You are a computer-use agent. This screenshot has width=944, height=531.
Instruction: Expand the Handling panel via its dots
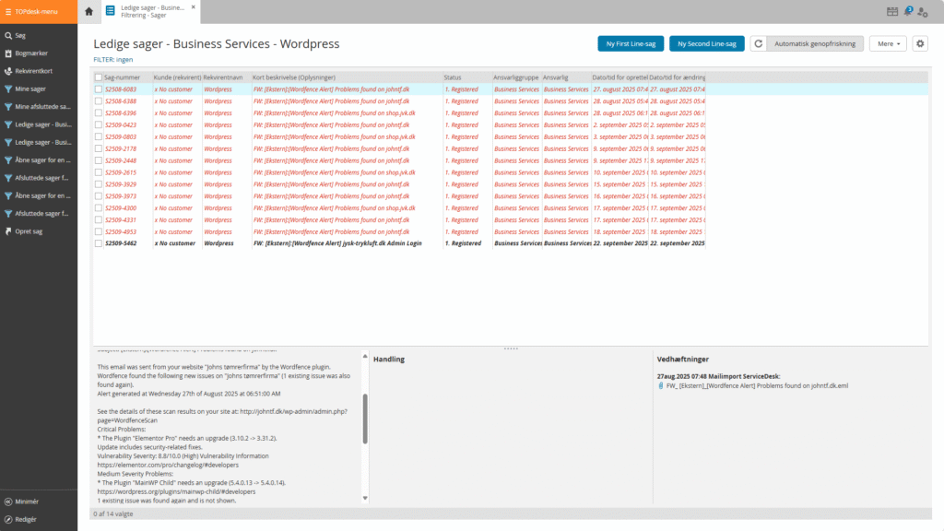point(513,348)
